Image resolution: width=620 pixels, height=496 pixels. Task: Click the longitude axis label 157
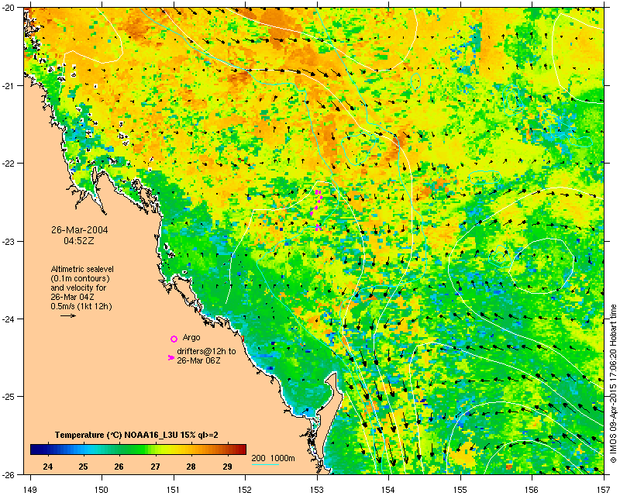[x=604, y=490]
